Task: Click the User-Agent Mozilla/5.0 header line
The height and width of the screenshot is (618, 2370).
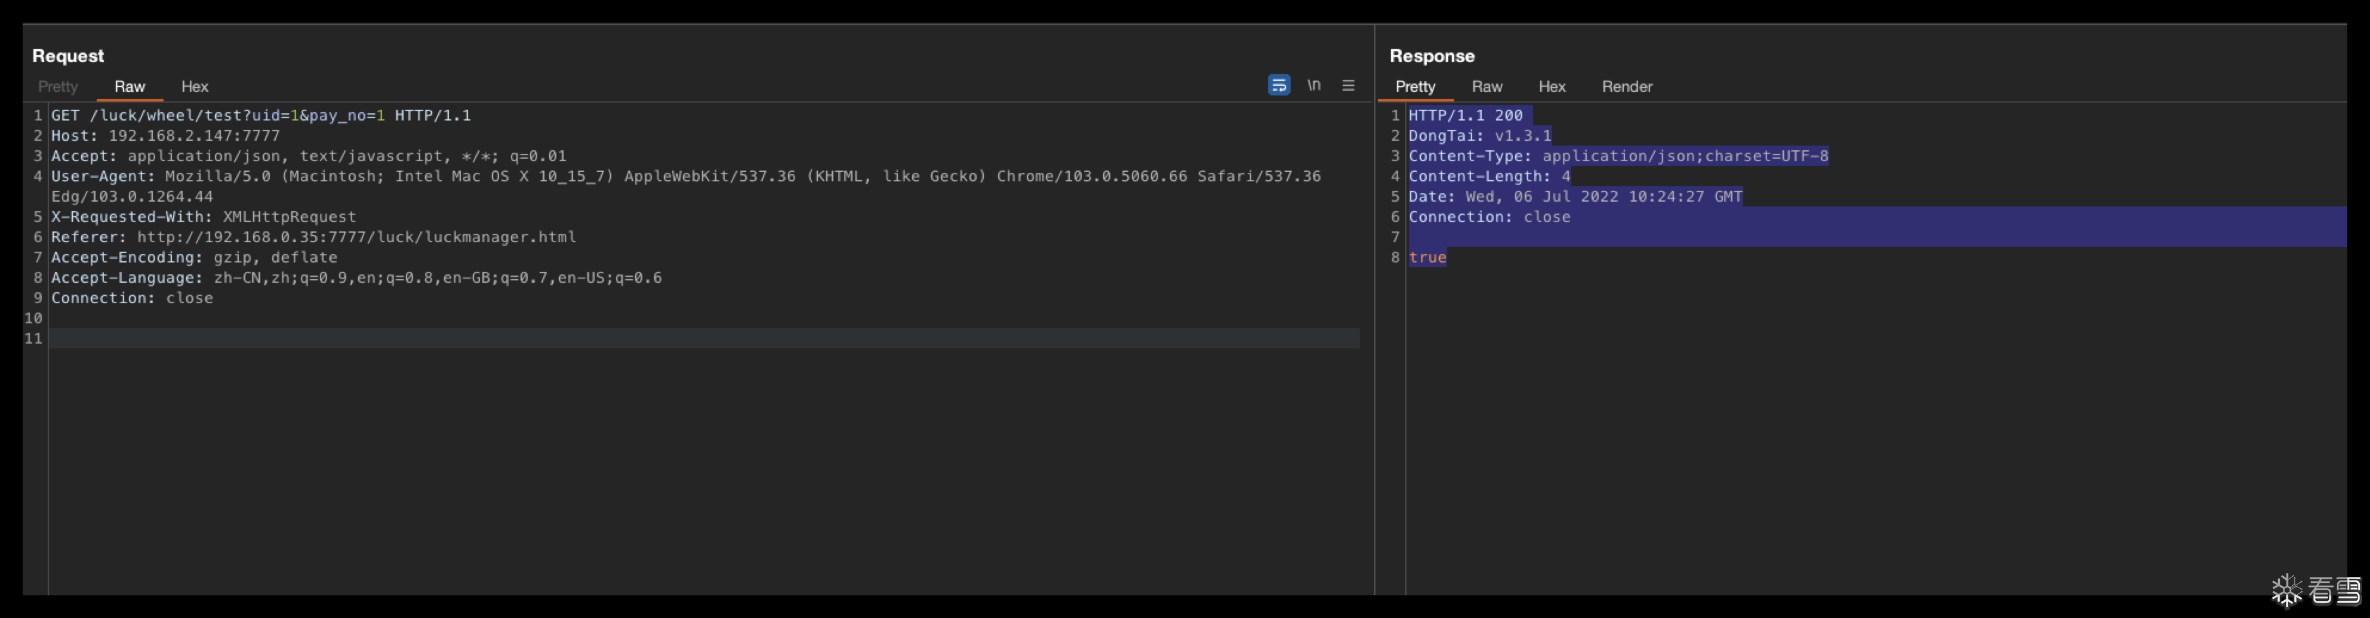Action: [x=552, y=177]
